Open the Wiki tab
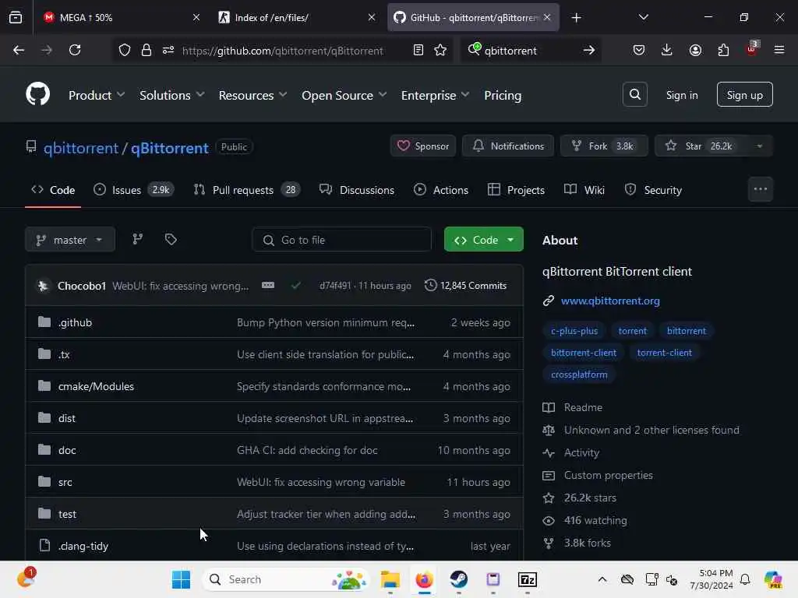798x598 pixels. (x=584, y=190)
